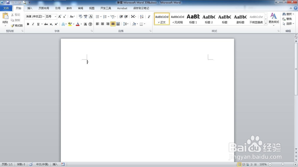Screen dimensions: 298x167
Task: Open the font name dropdown
Action: (44, 17)
